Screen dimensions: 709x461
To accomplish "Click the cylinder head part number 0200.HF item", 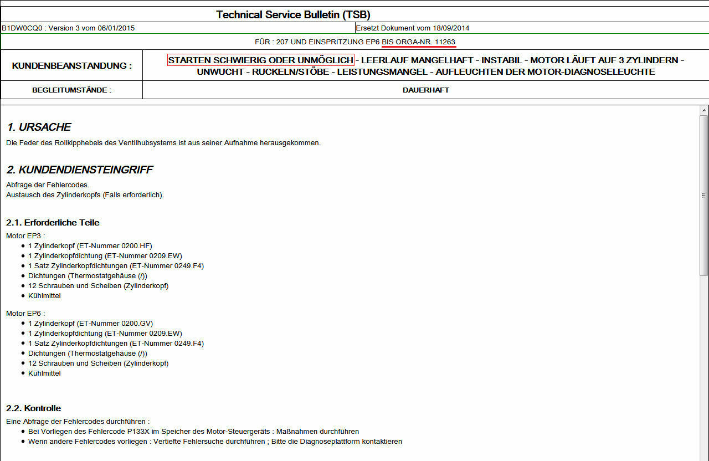I will pos(90,246).
